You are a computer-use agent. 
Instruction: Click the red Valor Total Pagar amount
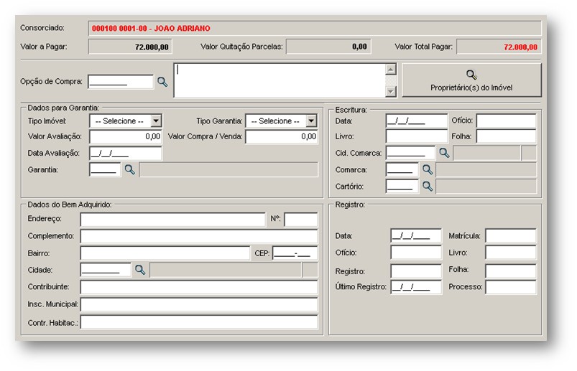(520, 47)
